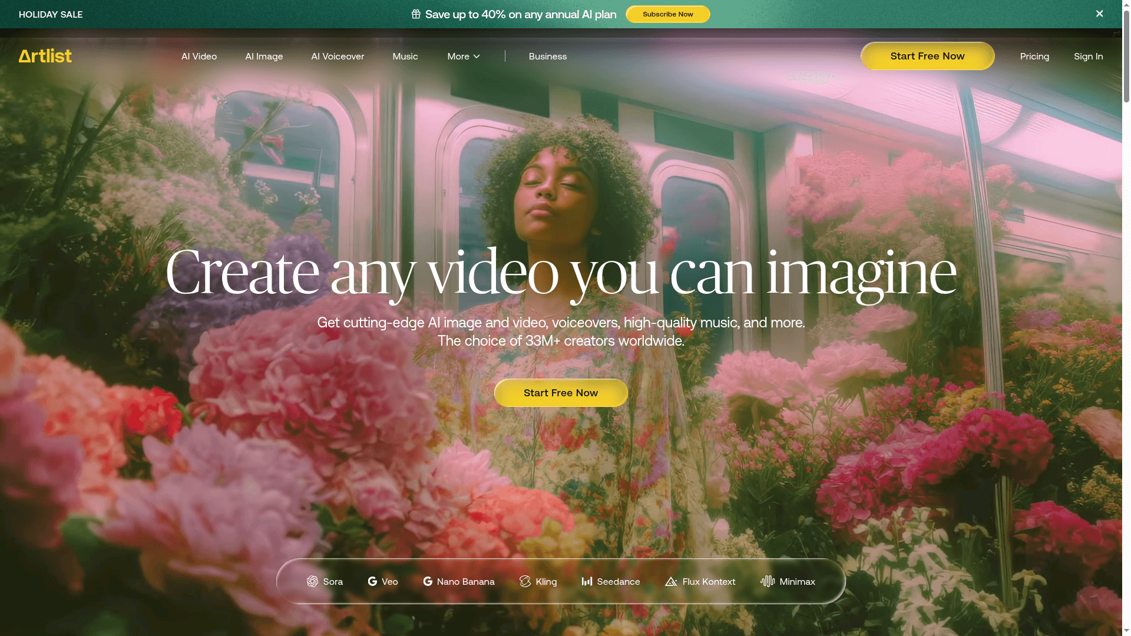Open the AI Voiceover page
This screenshot has height=636, width=1131.
tap(338, 56)
